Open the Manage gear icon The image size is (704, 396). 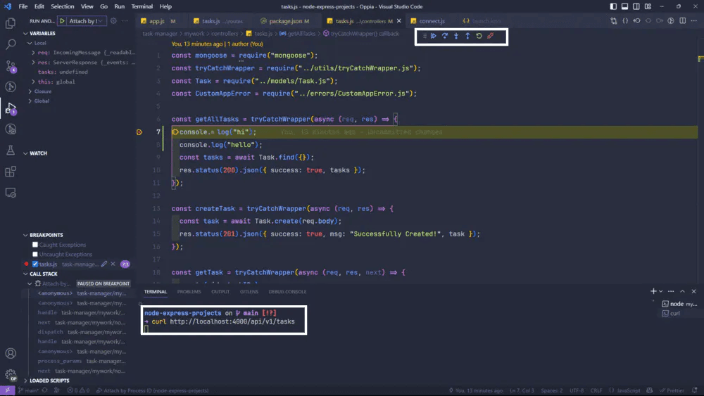pyautogui.click(x=11, y=374)
